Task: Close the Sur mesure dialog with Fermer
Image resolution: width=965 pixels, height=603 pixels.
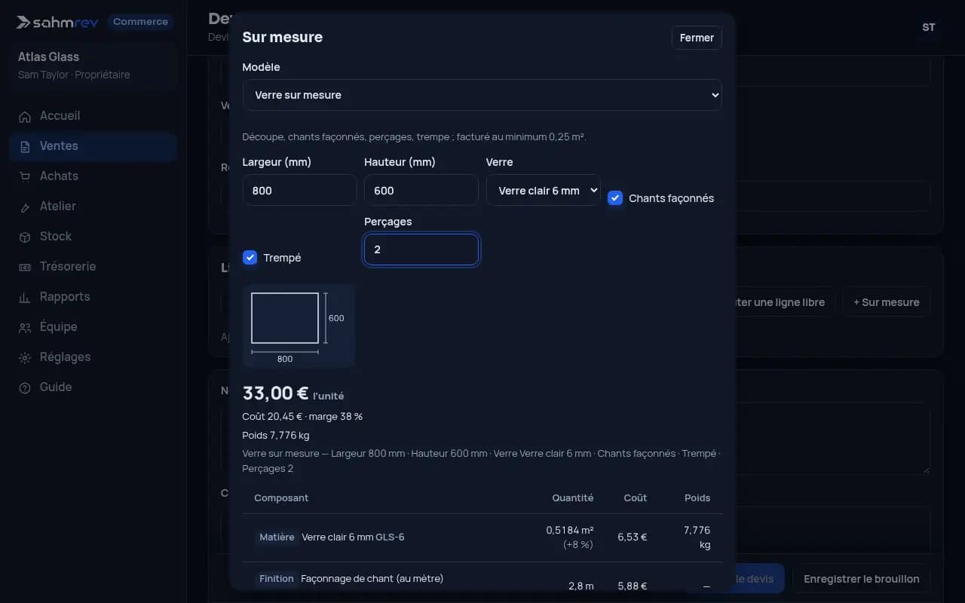Action: pos(697,38)
